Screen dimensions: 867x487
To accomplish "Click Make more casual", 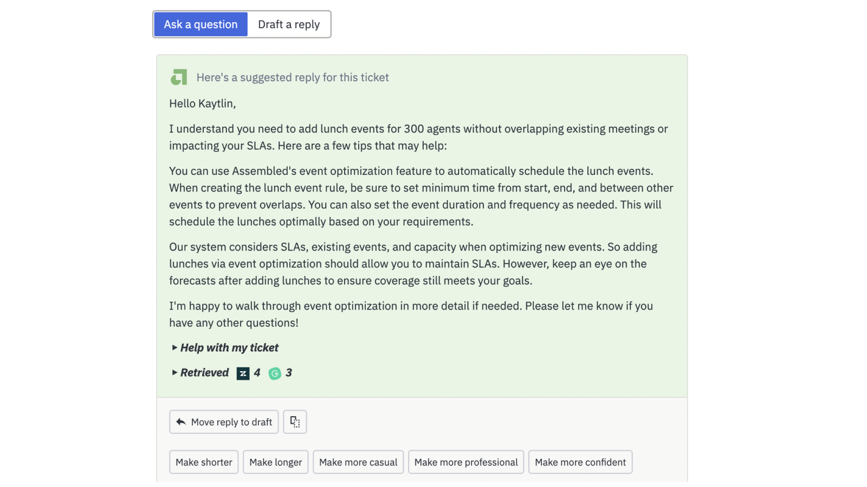I will 358,462.
